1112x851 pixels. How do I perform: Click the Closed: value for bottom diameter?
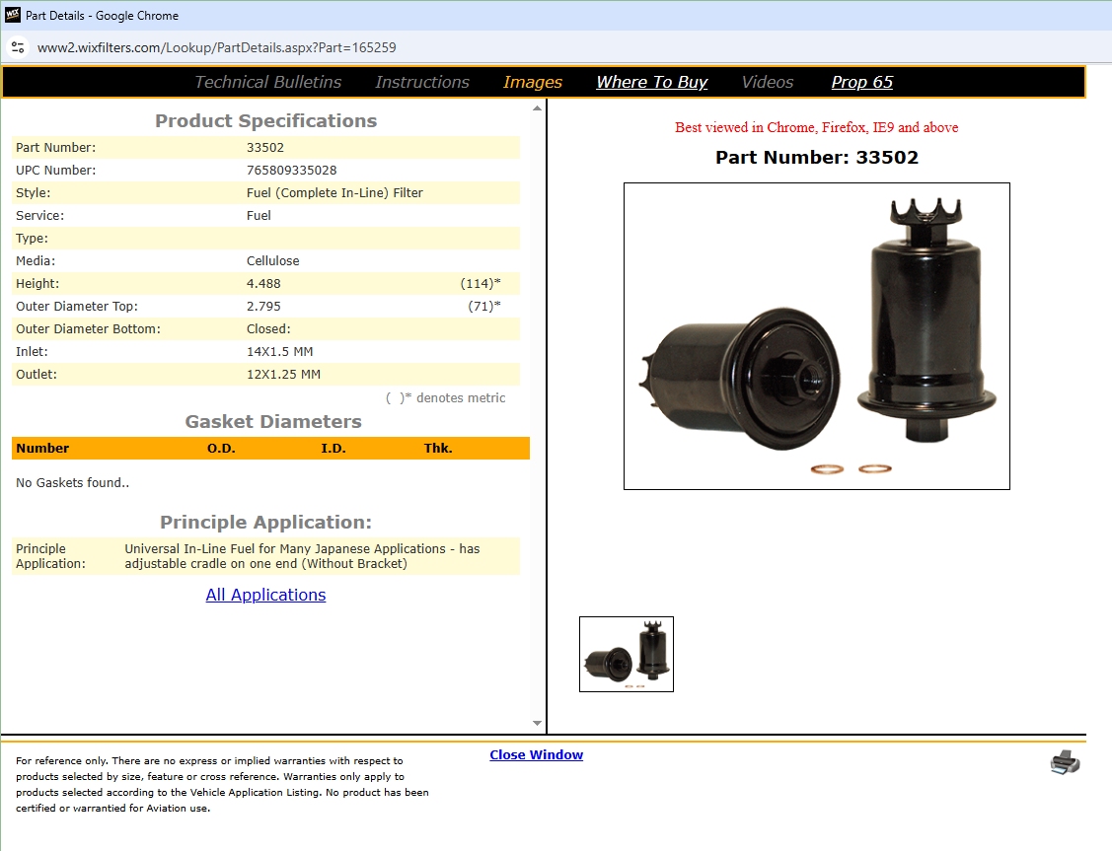[x=268, y=328]
